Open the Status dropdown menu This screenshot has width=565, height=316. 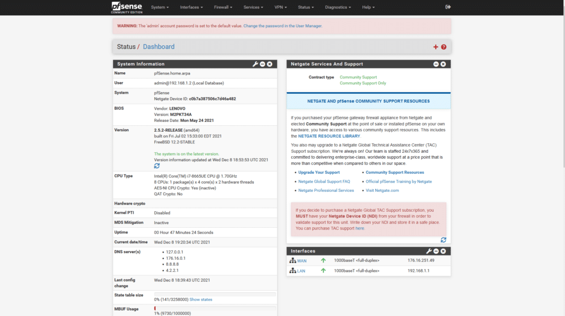coord(306,7)
